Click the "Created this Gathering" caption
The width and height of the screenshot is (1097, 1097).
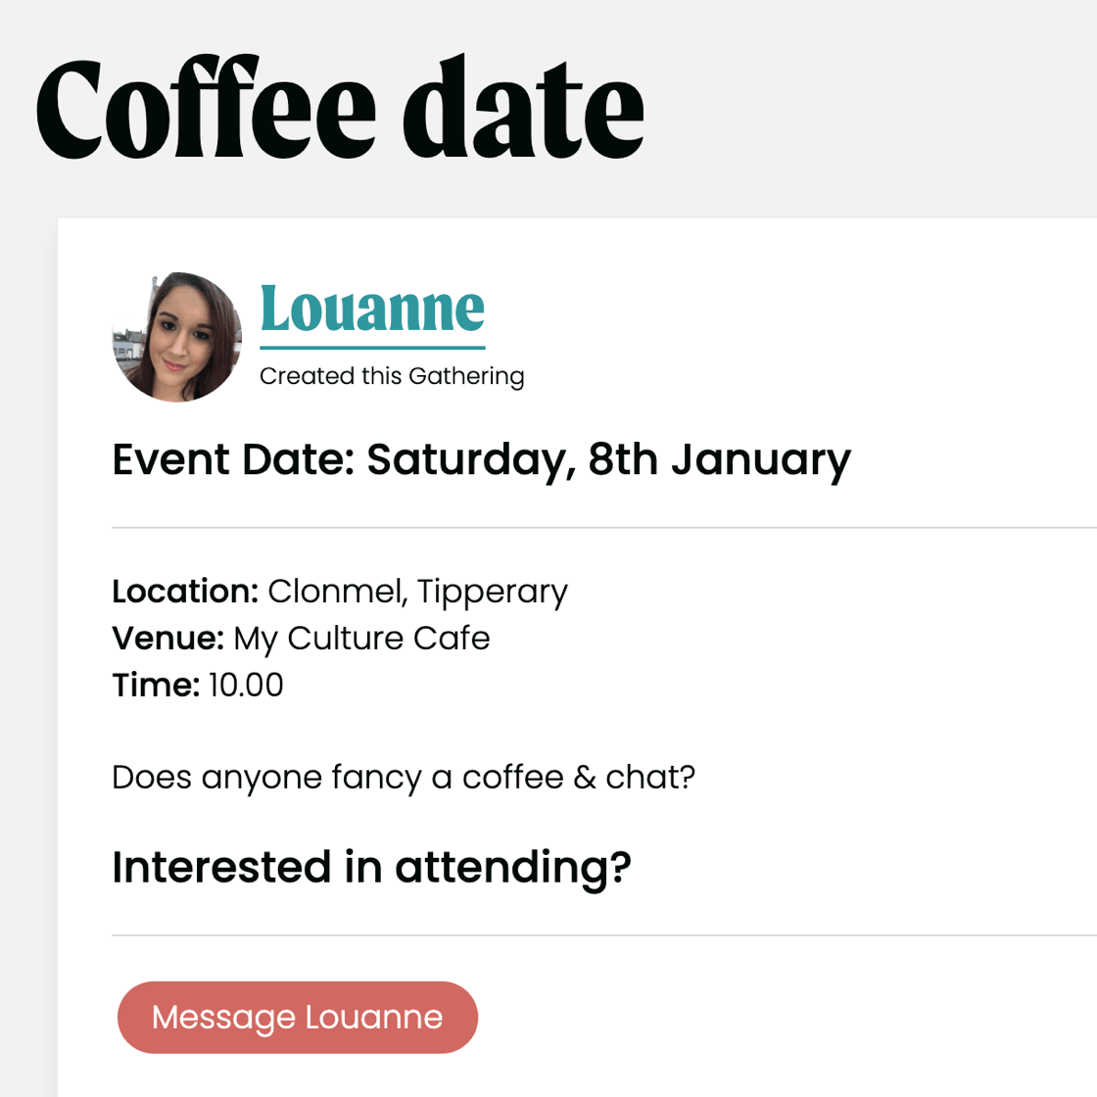(392, 376)
